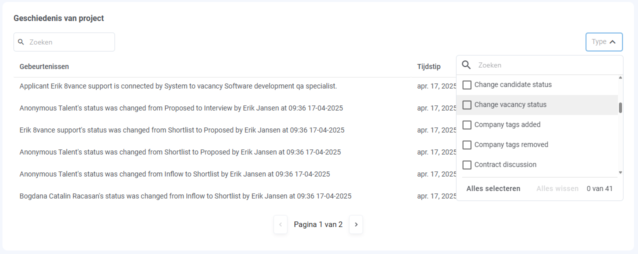Enable Change vacancy status filter
This screenshot has width=638, height=254.
point(467,105)
